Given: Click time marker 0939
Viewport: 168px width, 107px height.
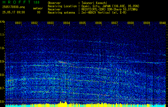Looking at the screenshot, I should (x=147, y=23).
